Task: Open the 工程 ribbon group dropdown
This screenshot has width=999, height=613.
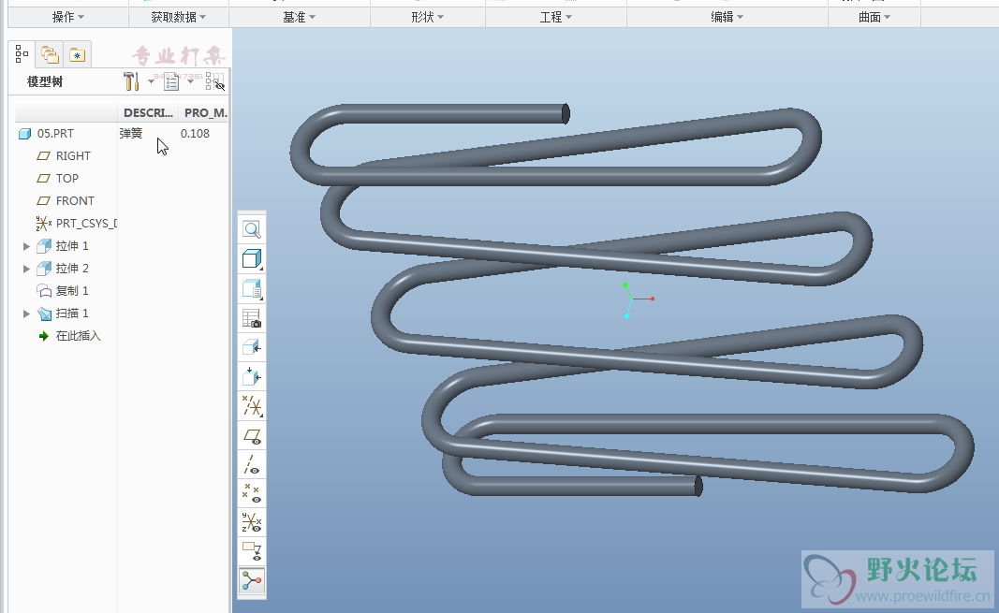Action: coord(556,17)
